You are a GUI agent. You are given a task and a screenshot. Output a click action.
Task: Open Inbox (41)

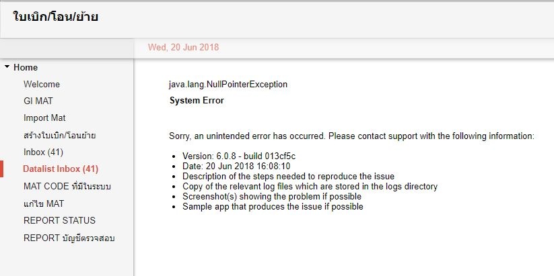[x=43, y=152]
